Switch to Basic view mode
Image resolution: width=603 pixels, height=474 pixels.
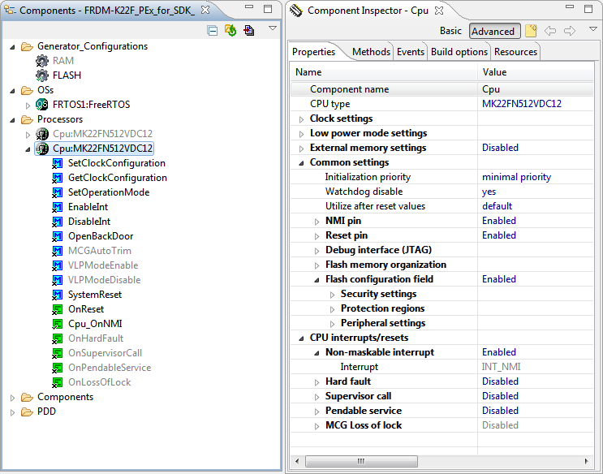(450, 31)
